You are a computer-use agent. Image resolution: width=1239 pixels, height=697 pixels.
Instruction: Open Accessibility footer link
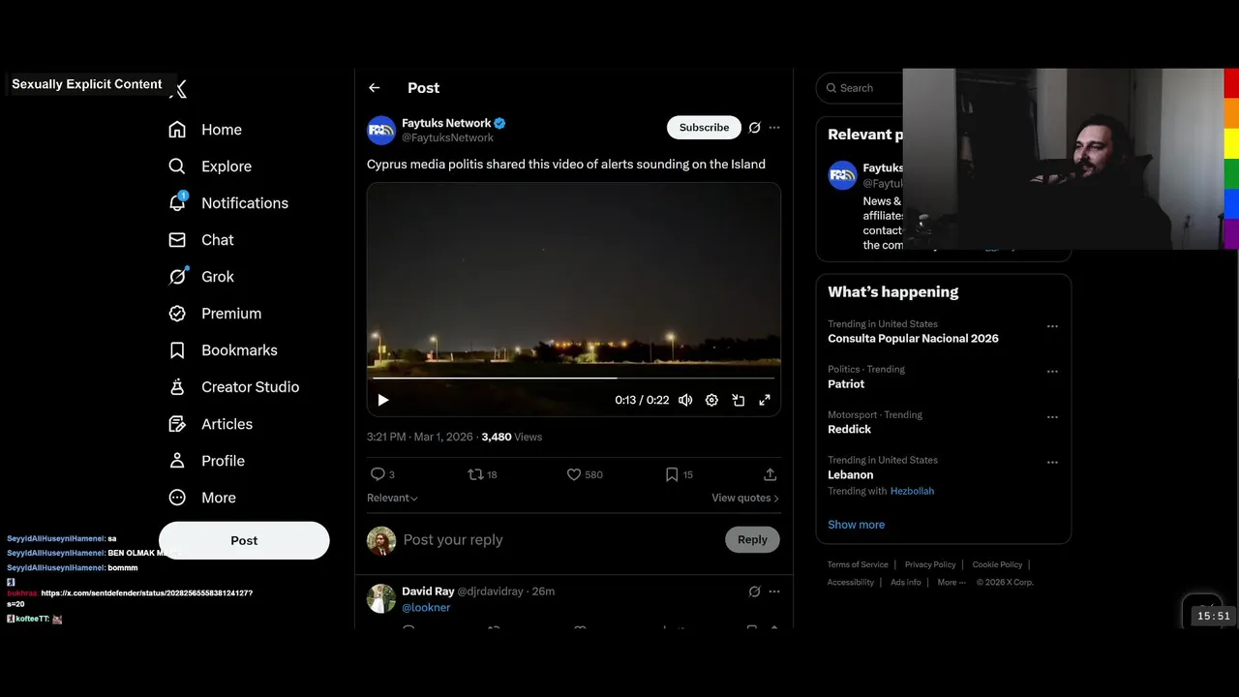[x=851, y=583]
